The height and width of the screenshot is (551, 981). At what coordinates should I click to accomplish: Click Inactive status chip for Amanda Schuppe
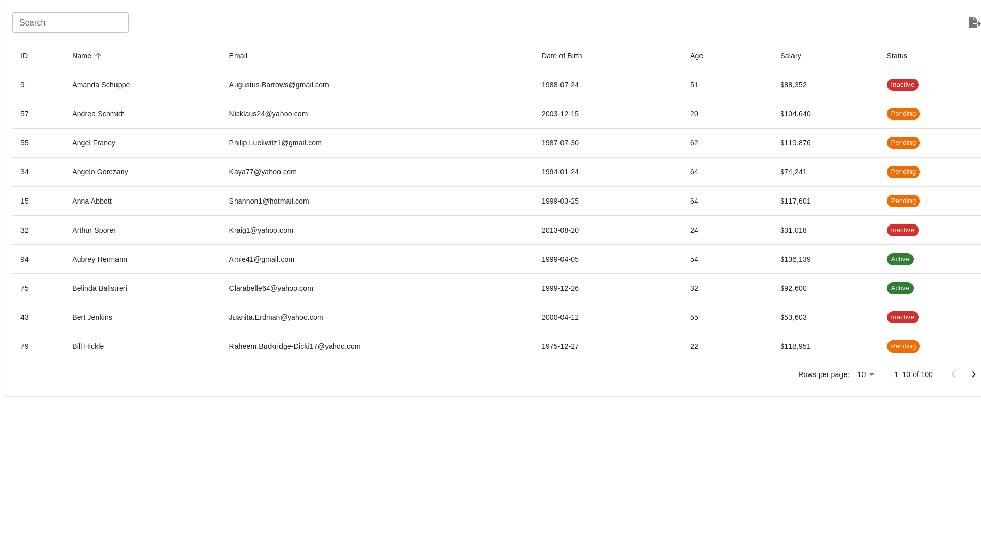click(902, 85)
